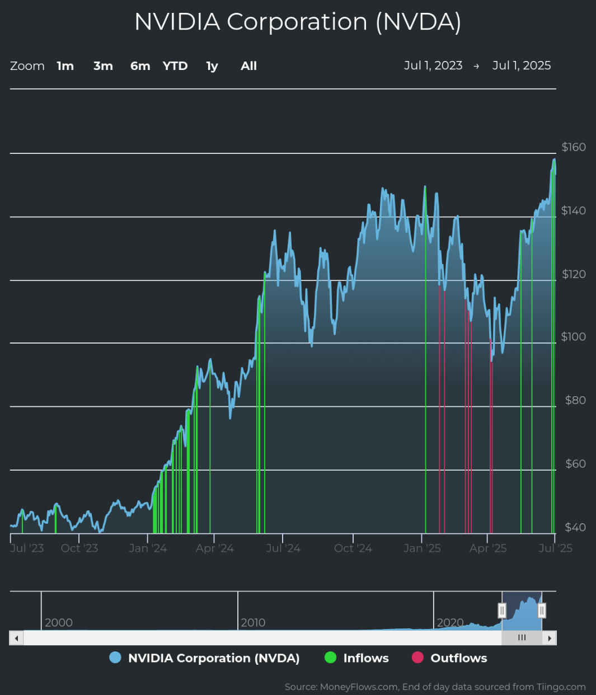The image size is (596, 695).
Task: Click the Oct '23 x-axis label
Action: (79, 548)
